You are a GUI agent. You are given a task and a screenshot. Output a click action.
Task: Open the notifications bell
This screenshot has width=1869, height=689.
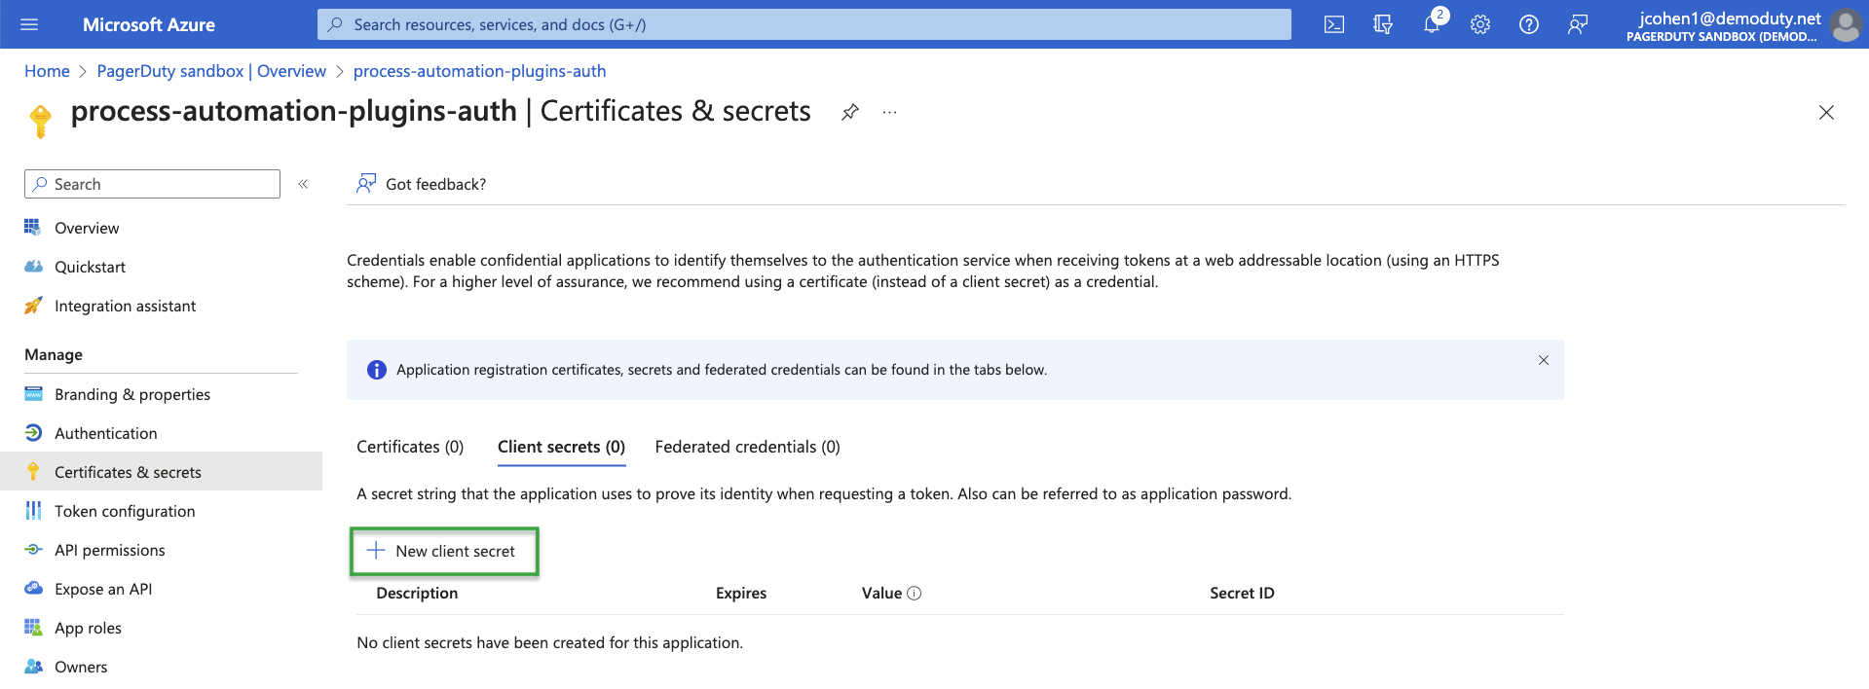1432,24
